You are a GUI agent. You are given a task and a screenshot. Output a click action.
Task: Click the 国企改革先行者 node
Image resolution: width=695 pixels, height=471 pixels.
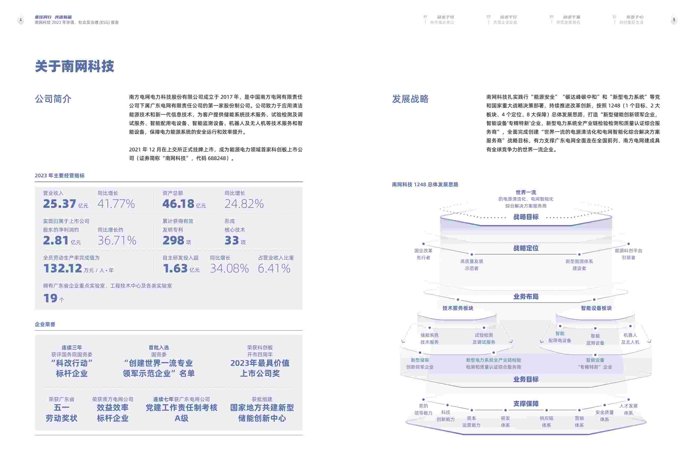[423, 254]
